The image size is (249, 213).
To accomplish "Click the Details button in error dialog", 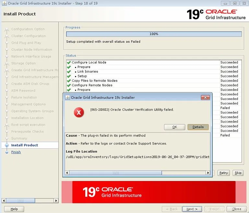I will (198, 127).
